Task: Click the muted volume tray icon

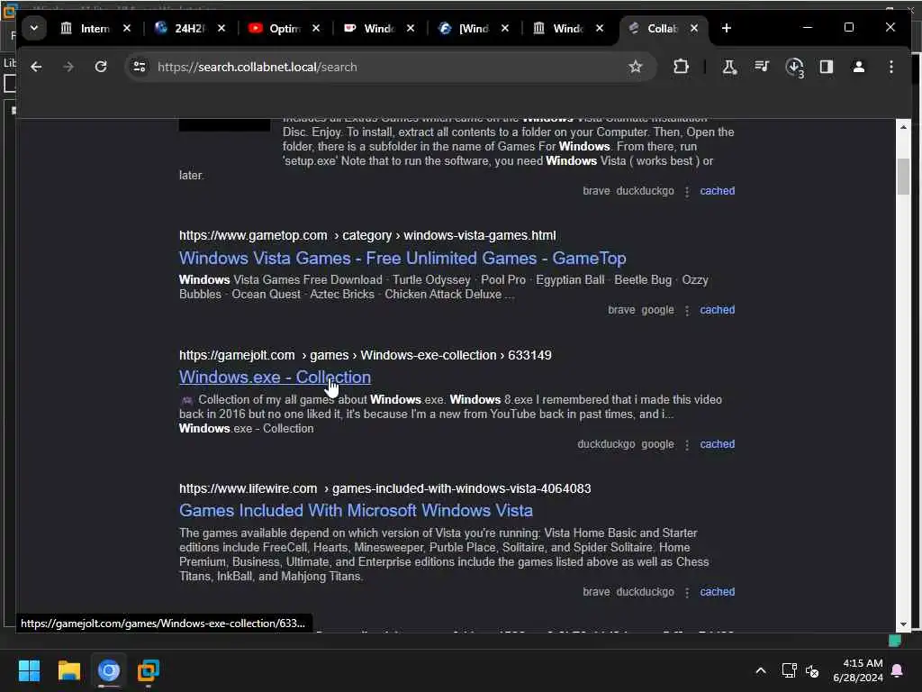Action: click(x=812, y=670)
